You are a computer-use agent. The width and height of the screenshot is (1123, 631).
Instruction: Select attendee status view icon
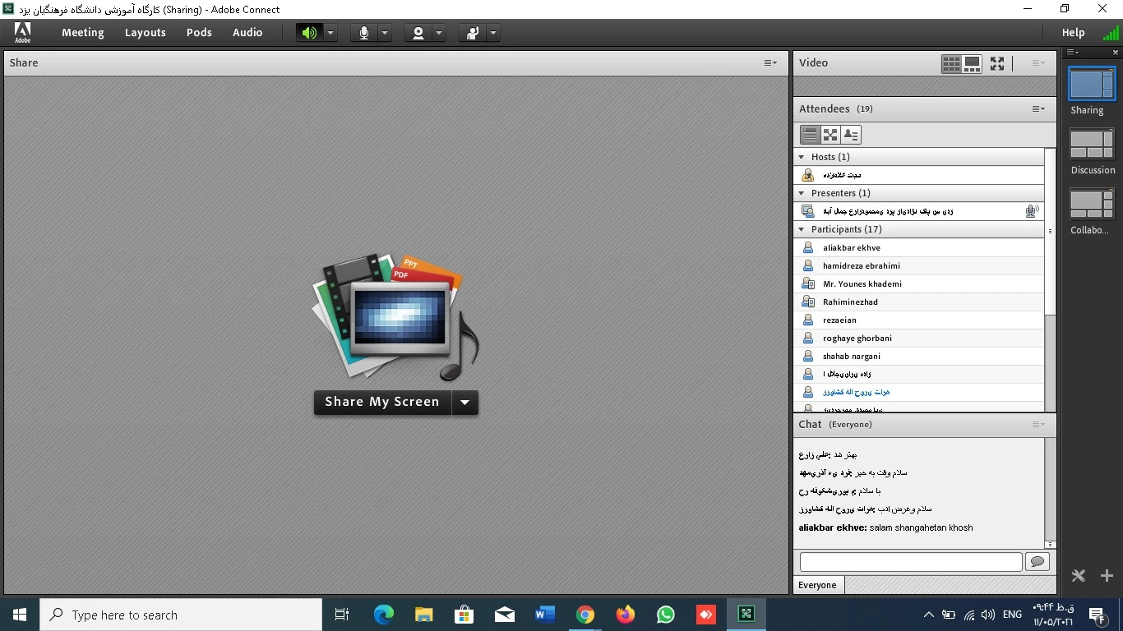851,135
